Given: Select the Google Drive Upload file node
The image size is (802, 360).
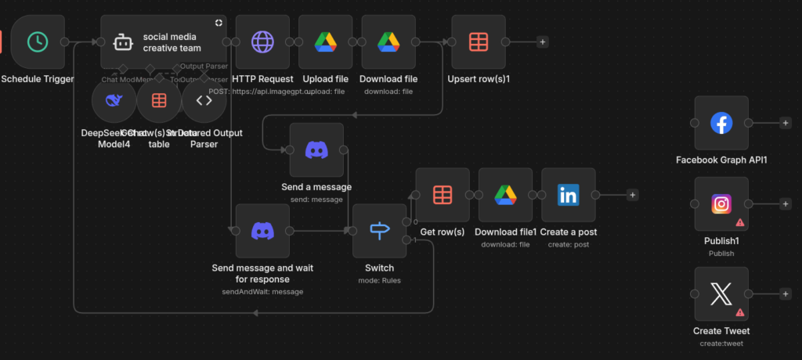Looking at the screenshot, I should [x=325, y=42].
